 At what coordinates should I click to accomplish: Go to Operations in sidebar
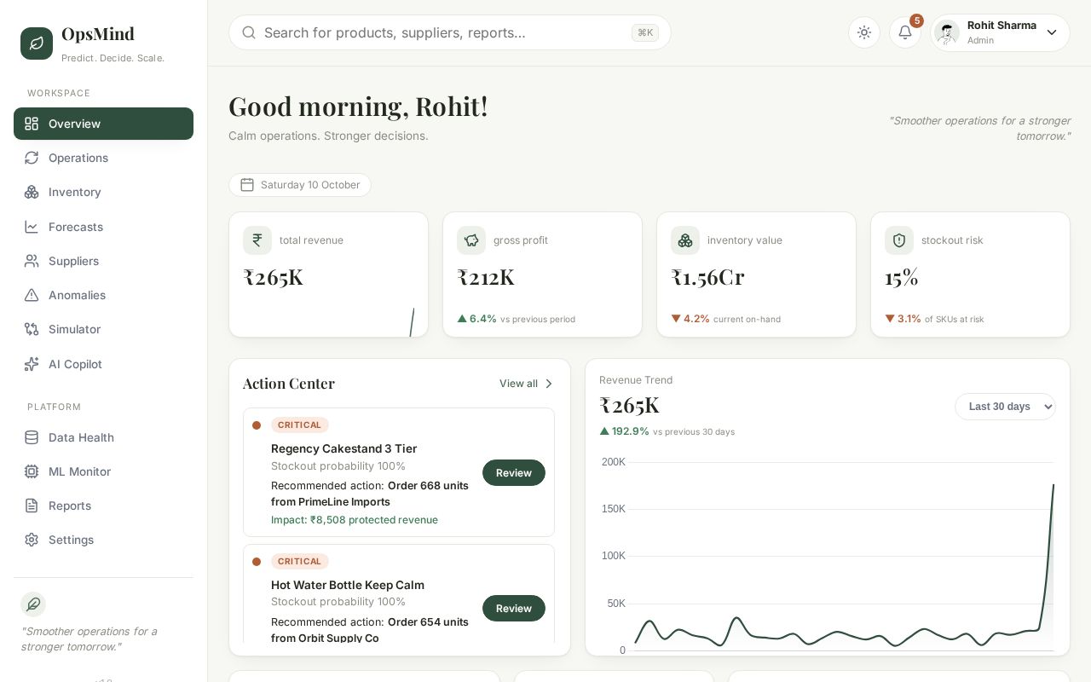point(103,158)
